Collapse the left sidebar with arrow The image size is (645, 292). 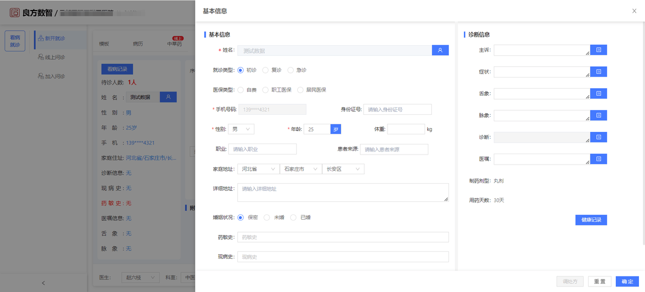tap(43, 283)
